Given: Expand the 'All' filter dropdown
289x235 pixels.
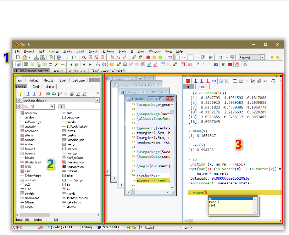Looking at the screenshot, I should [52, 107].
